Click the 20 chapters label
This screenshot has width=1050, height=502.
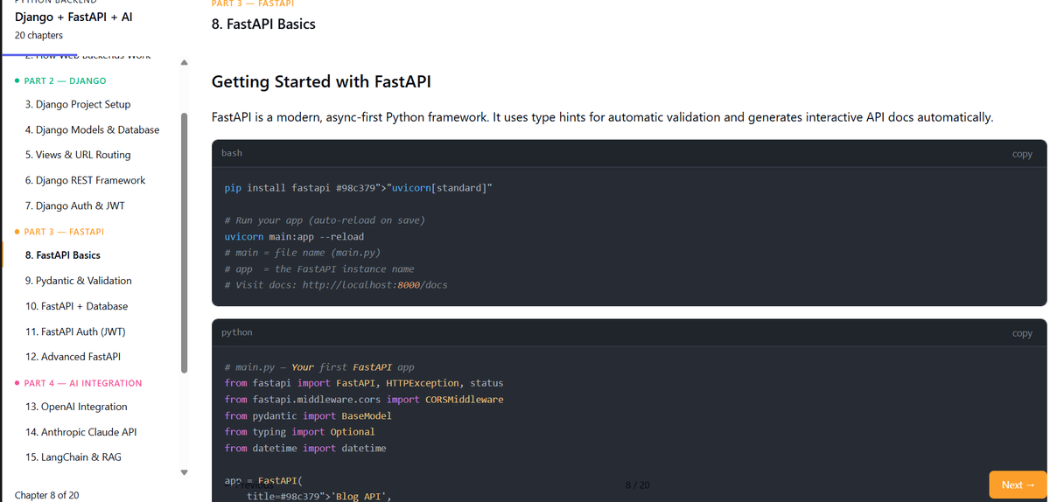(38, 36)
